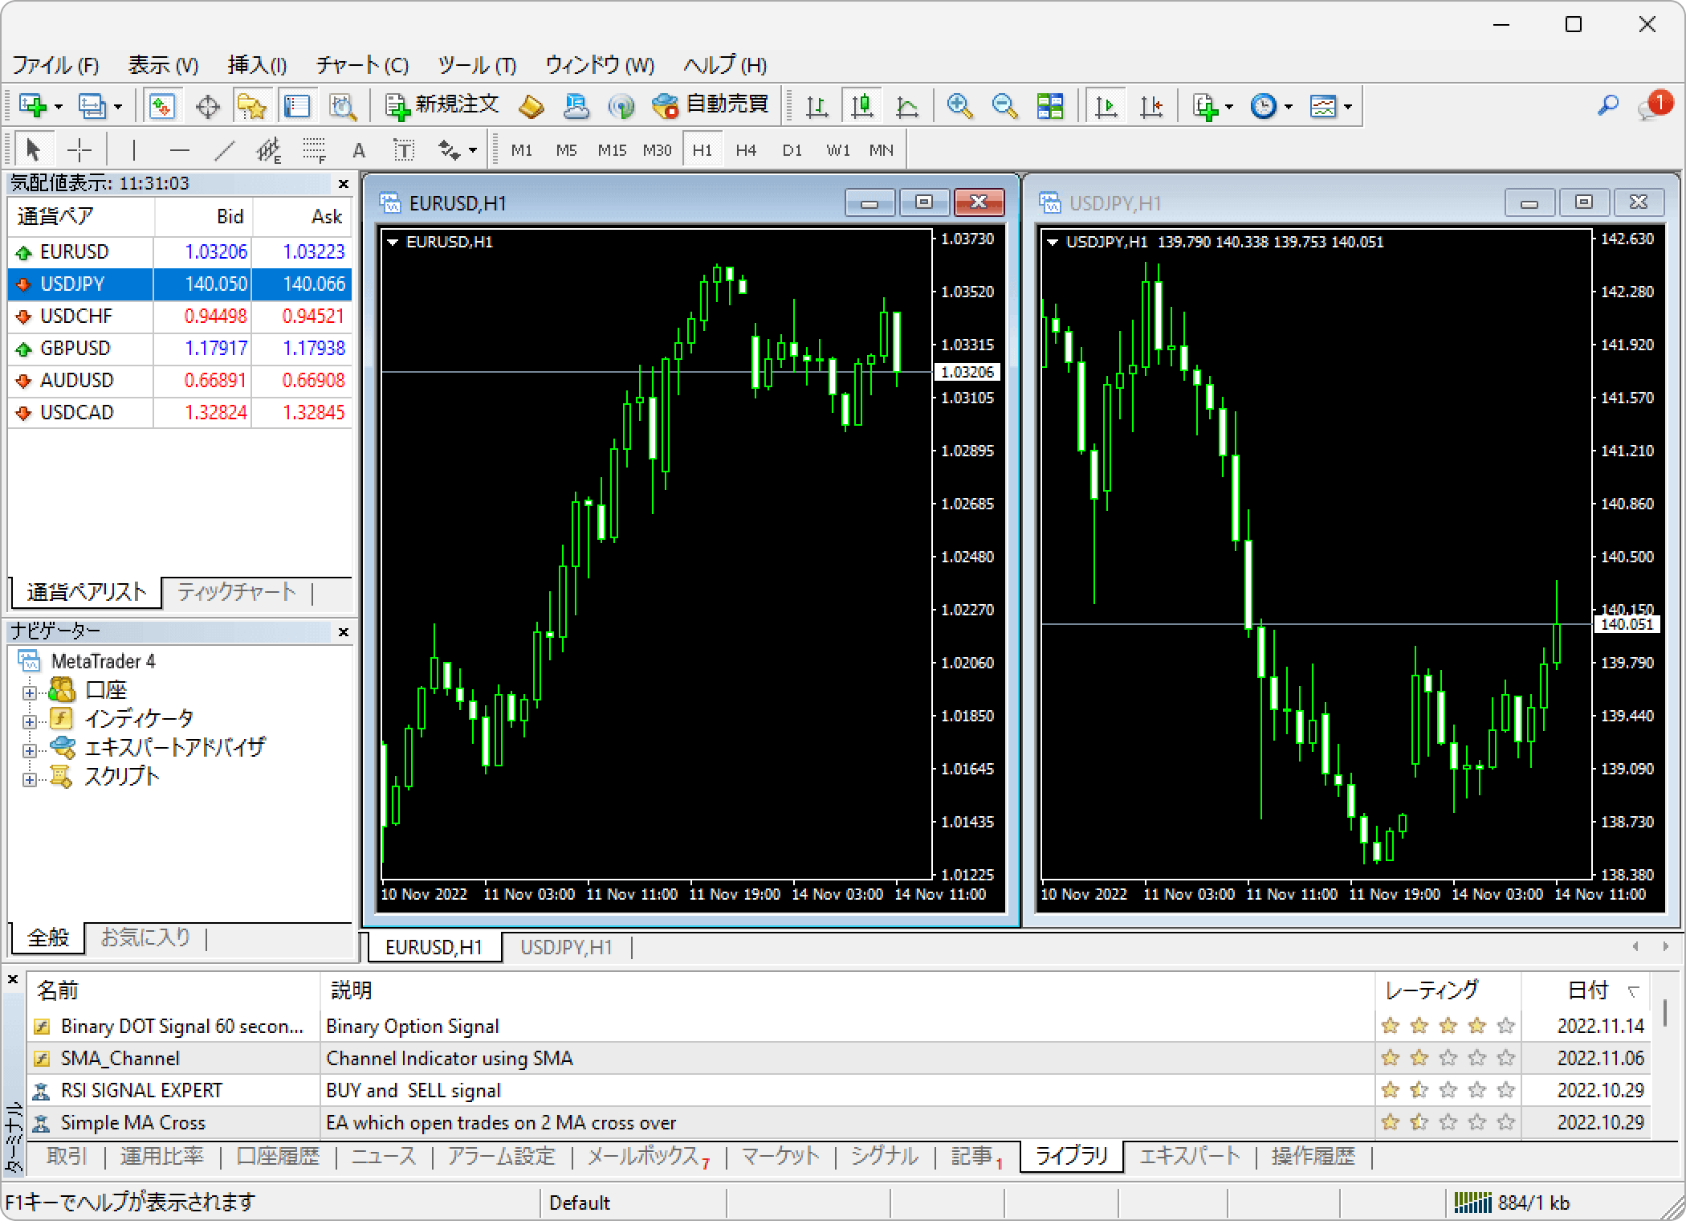Image resolution: width=1686 pixels, height=1221 pixels.
Task: Click the zoom out magnifier icon
Action: [x=1004, y=105]
